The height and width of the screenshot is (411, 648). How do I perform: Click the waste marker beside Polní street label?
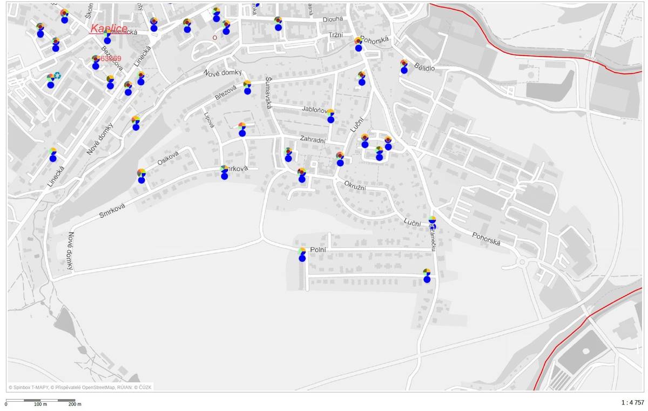302,254
